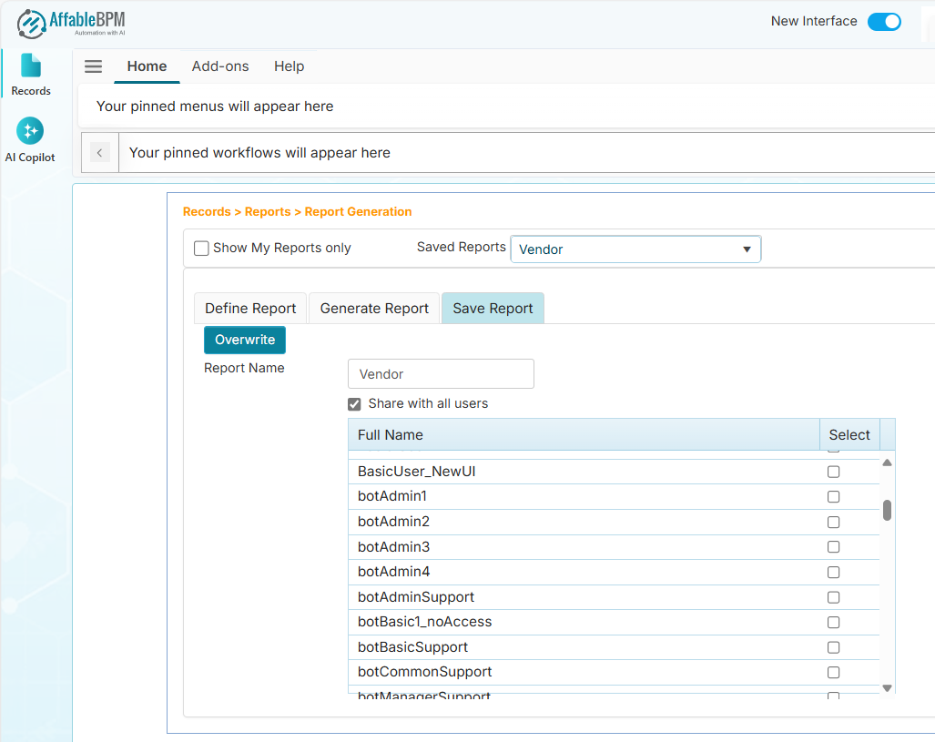Uncheck Share with all users
Screen dimensions: 935x742
click(x=355, y=404)
